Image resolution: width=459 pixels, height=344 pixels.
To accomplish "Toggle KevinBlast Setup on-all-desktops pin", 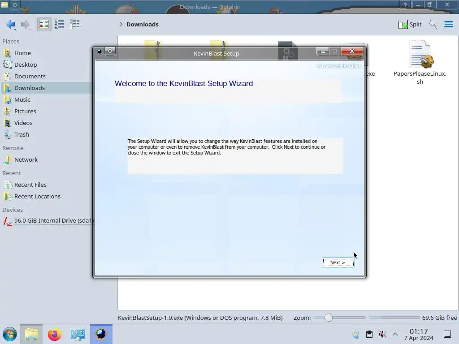I will (110, 52).
